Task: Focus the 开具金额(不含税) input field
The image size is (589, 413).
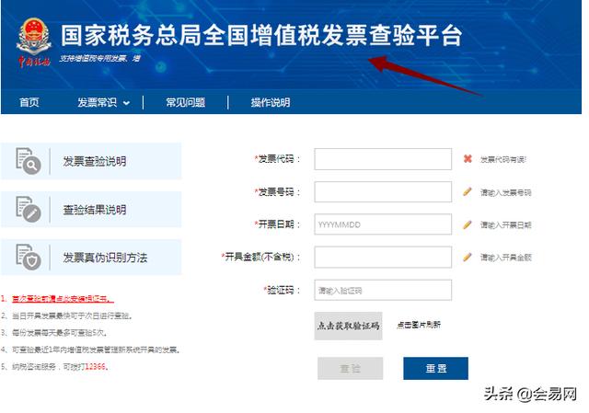Action: [x=383, y=258]
